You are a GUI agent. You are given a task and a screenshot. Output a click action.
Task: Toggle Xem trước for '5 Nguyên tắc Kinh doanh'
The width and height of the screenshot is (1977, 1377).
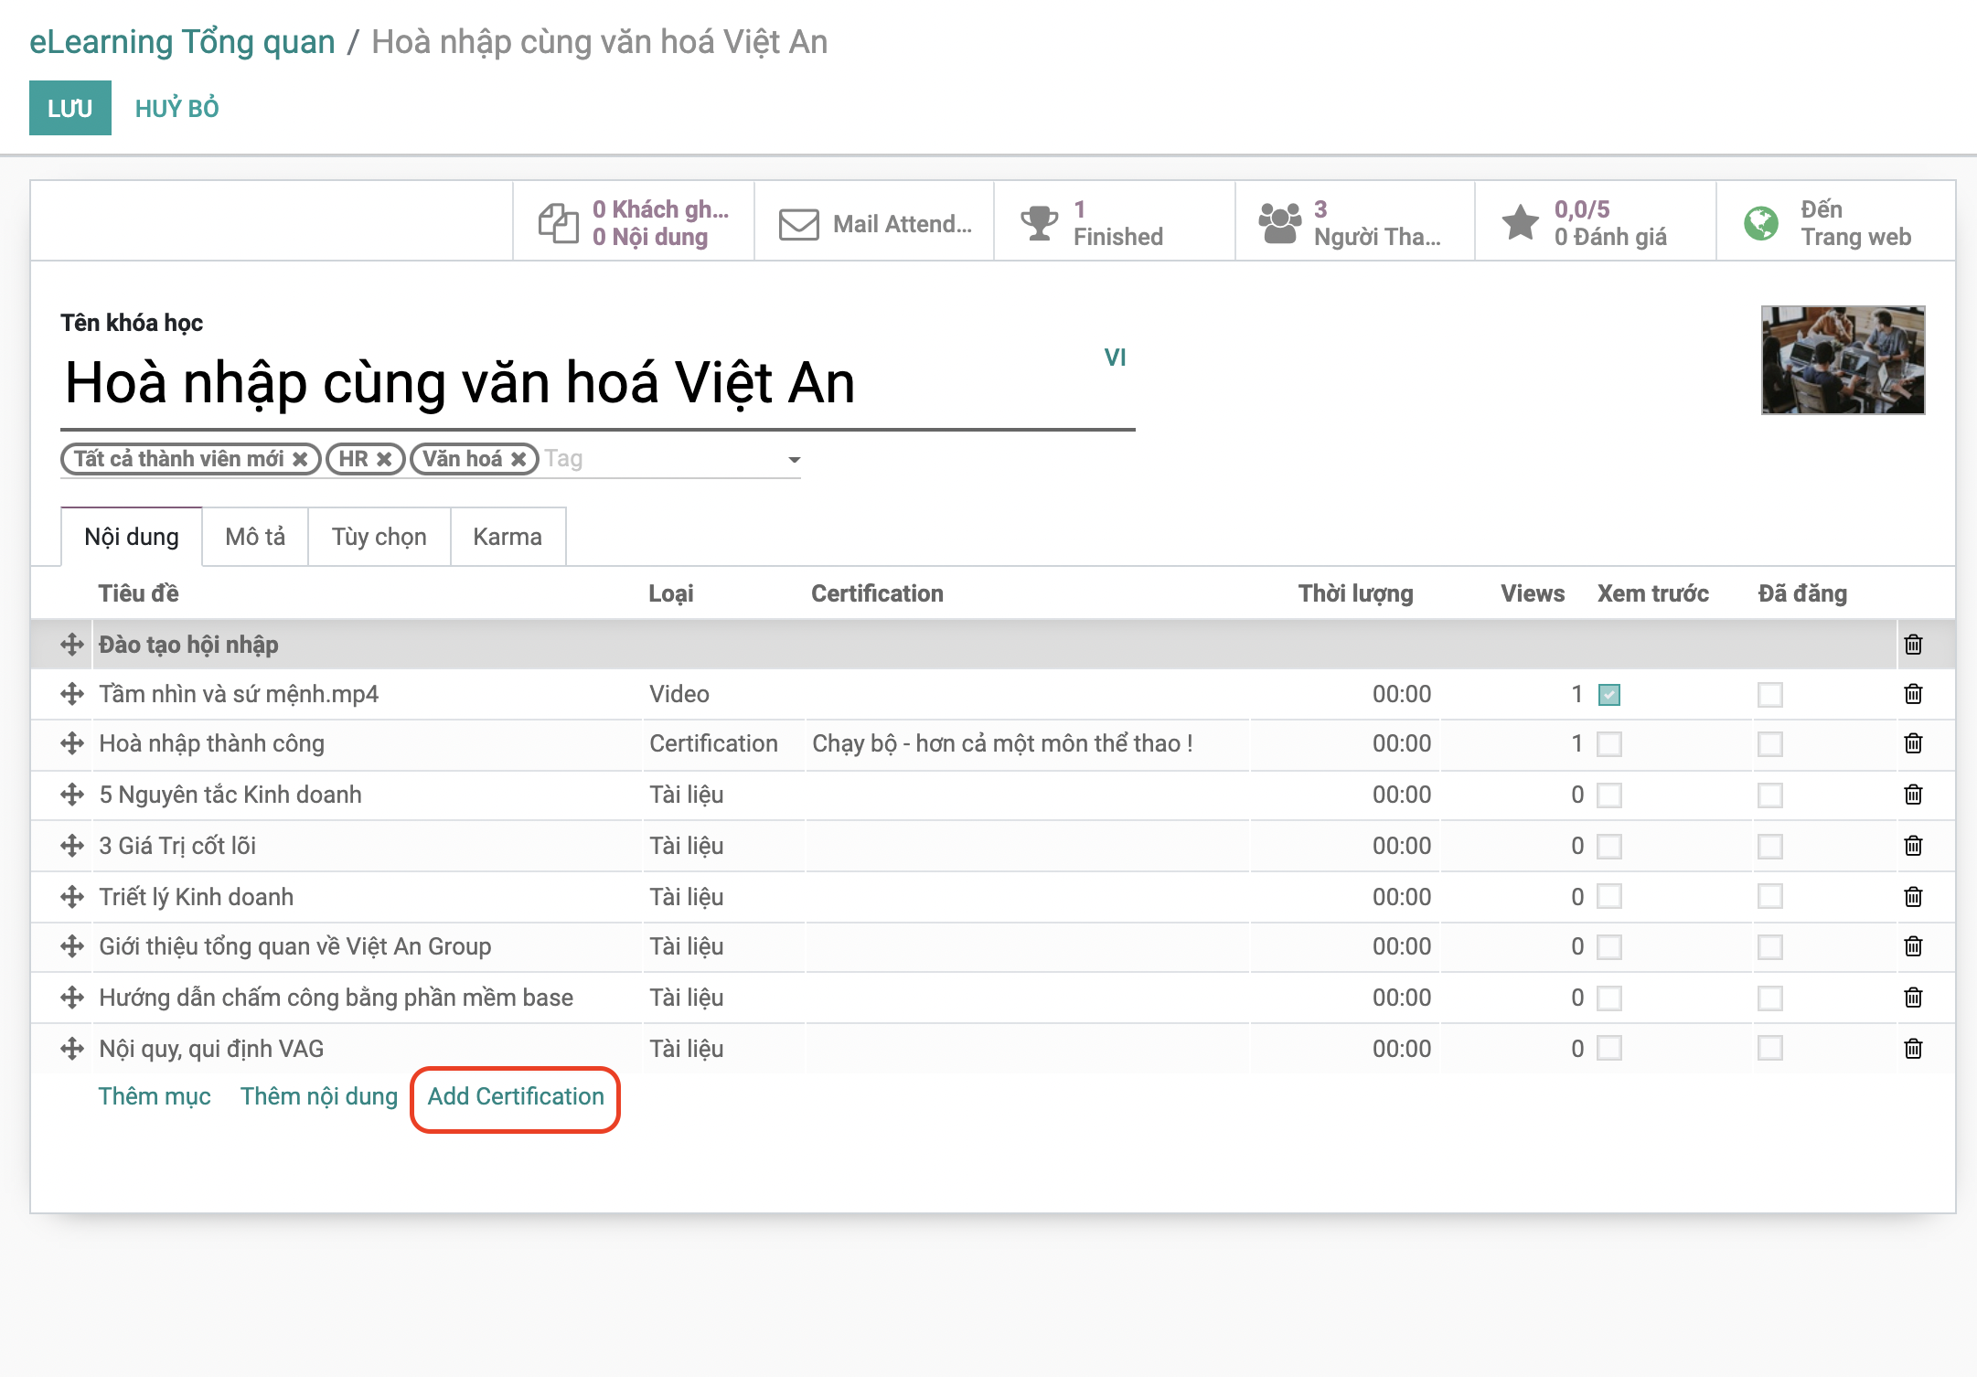tap(1609, 795)
